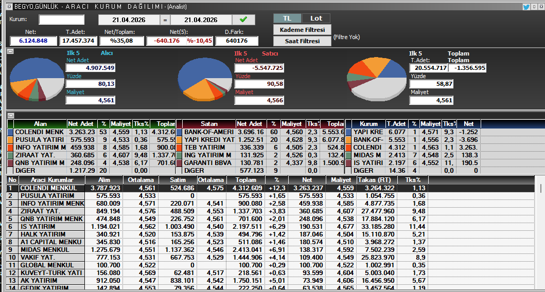The image size is (545, 292).
Task: Click the equals button between the dates
Action: [165, 20]
